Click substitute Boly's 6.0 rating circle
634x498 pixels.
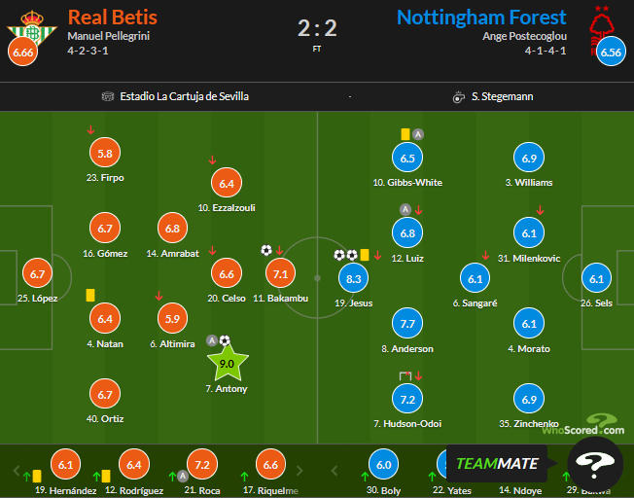[x=384, y=465]
